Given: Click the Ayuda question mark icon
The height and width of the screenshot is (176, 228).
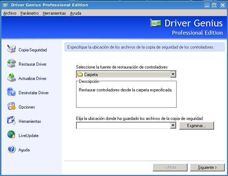Looking at the screenshot, I should click(x=11, y=149).
